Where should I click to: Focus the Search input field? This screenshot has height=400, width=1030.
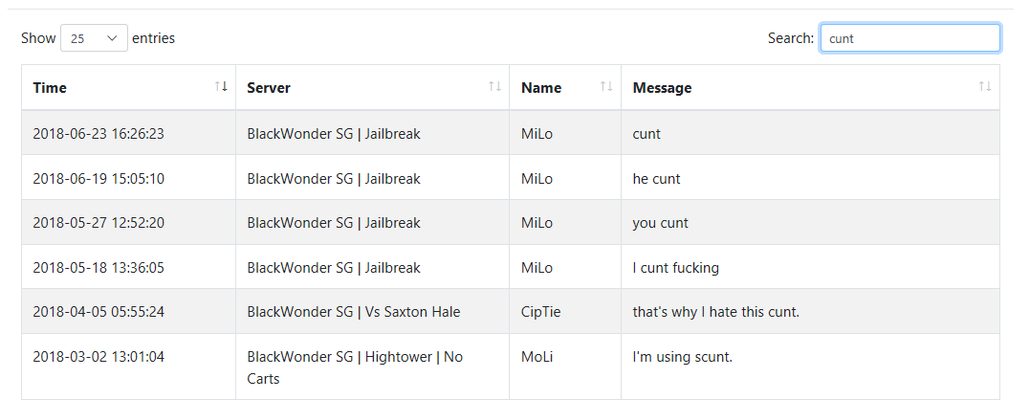click(x=909, y=38)
